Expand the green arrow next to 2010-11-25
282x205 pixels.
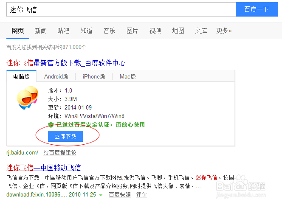click(x=101, y=195)
